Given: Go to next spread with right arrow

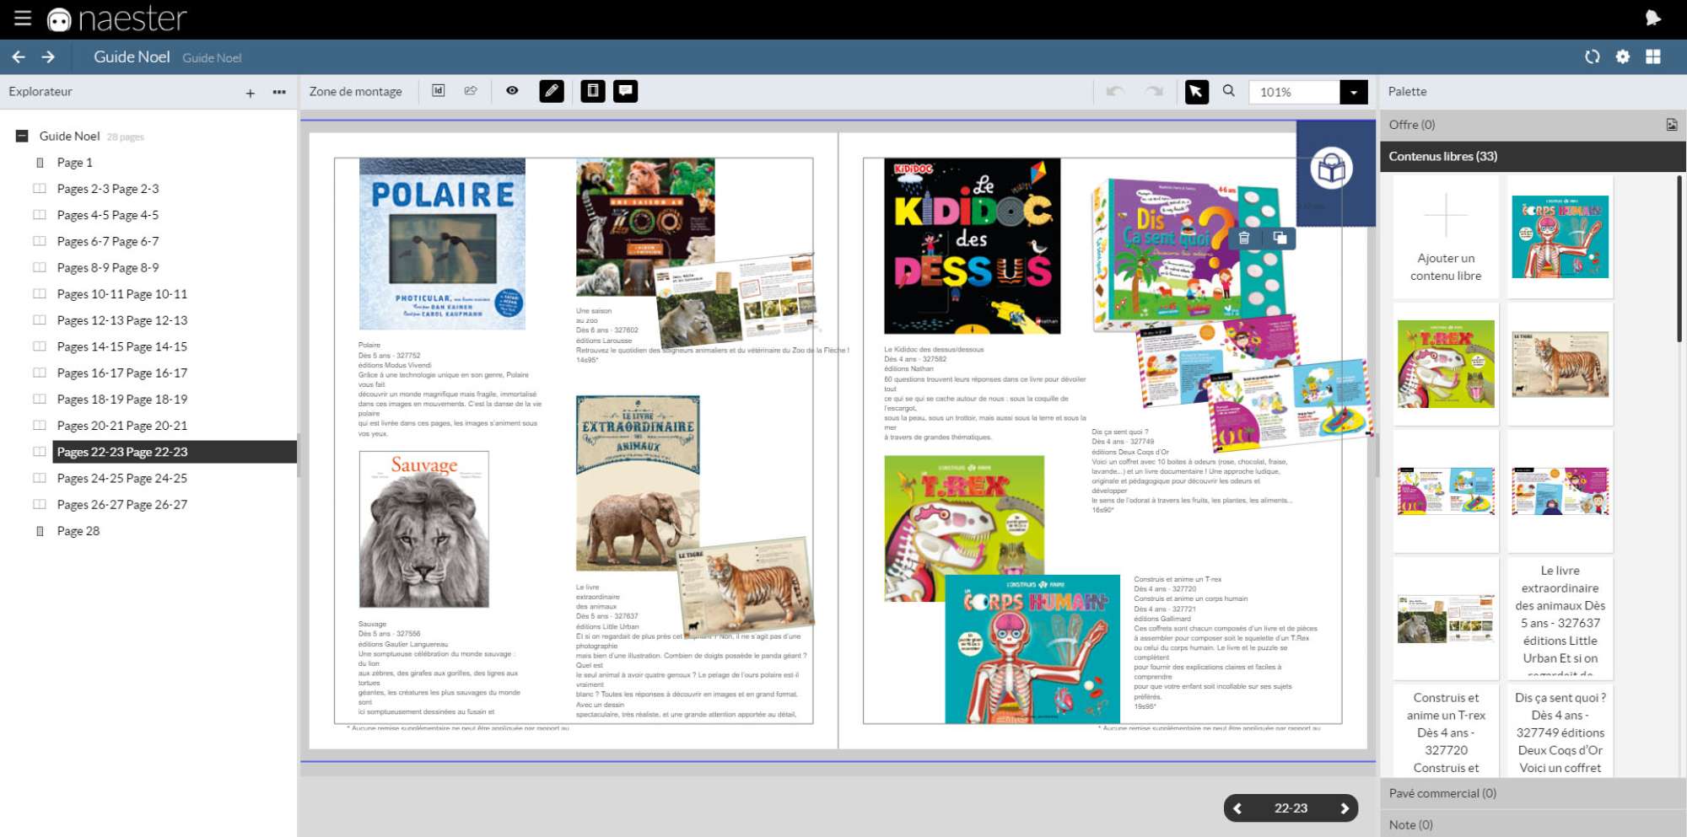Looking at the screenshot, I should [1344, 808].
